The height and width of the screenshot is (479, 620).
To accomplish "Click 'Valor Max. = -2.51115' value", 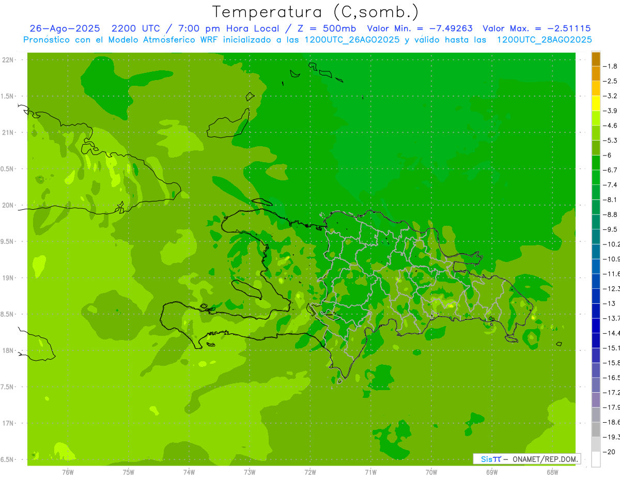I will 536,29.
